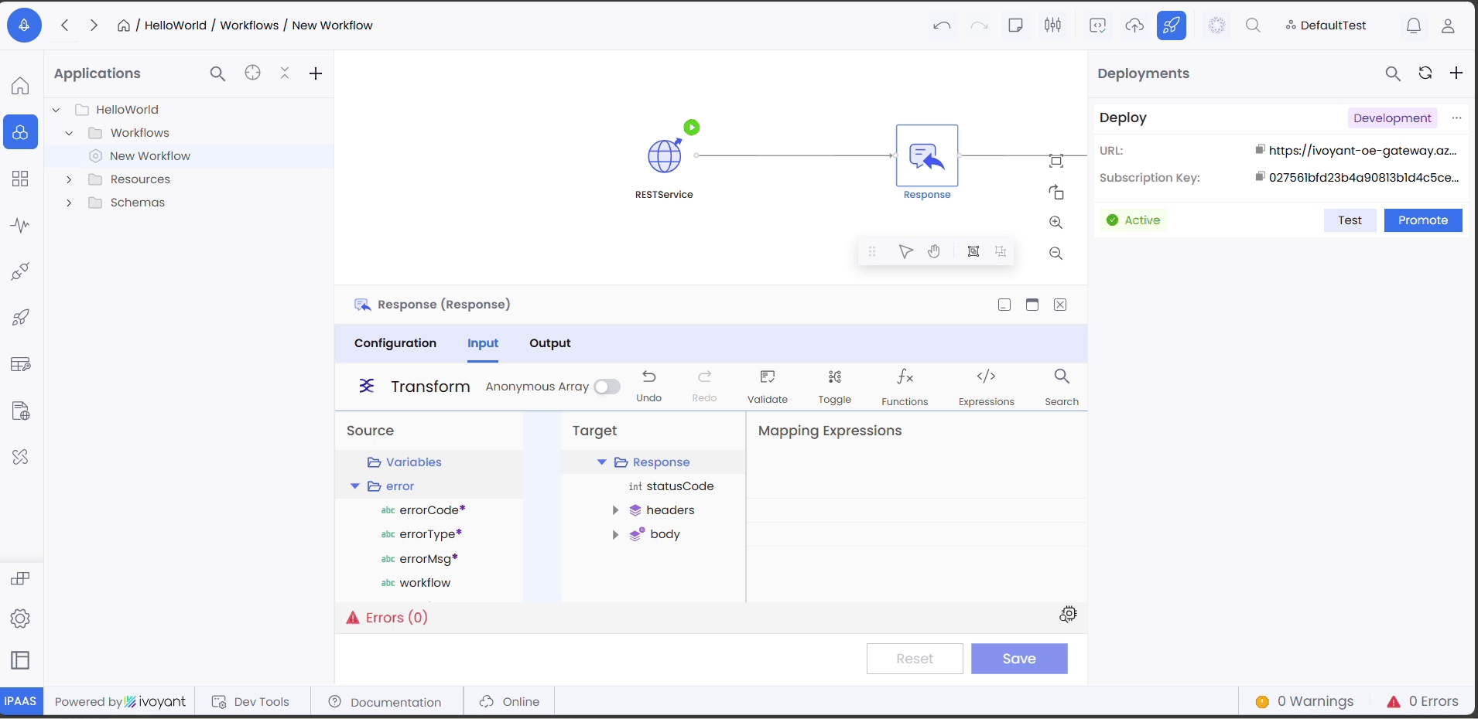Save the Response configuration
Viewport: 1478px width, 719px height.
point(1018,659)
